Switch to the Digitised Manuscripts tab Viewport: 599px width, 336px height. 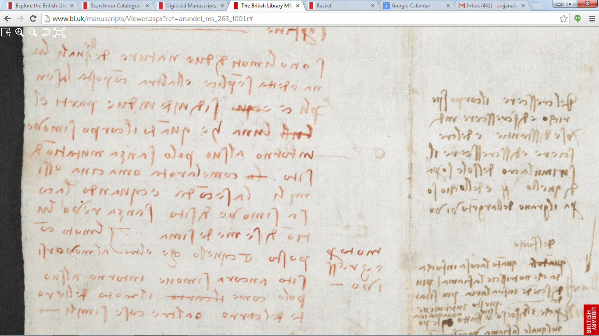coord(191,6)
